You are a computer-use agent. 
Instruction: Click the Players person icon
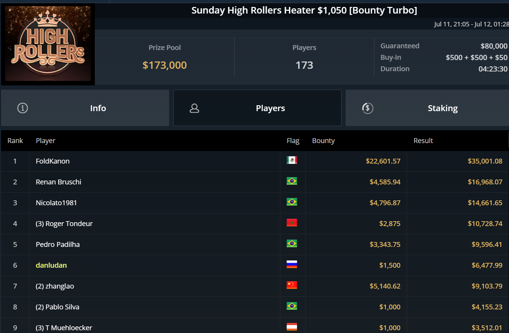click(x=194, y=108)
